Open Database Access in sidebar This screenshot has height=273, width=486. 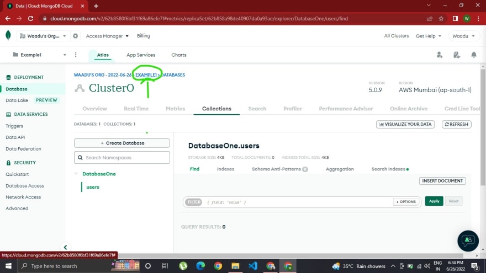[25, 186]
